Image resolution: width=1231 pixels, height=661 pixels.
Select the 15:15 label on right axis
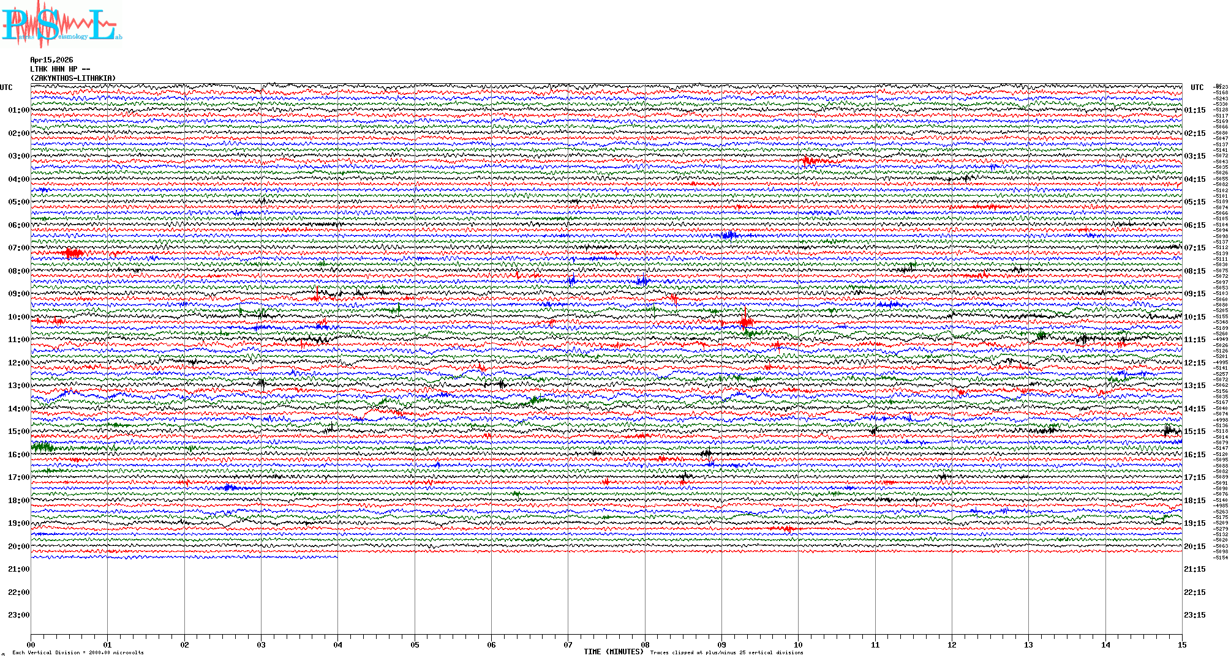coord(1194,431)
